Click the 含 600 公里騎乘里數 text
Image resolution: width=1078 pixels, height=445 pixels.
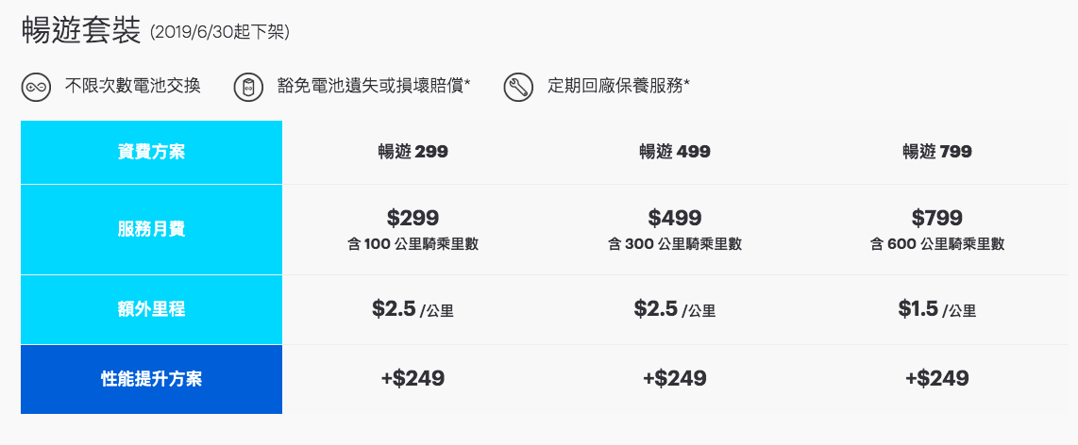pos(937,244)
